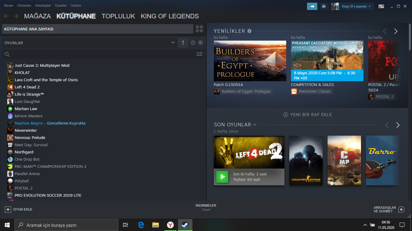
Task: Open File Explorer from the taskbar
Action: tap(155, 225)
